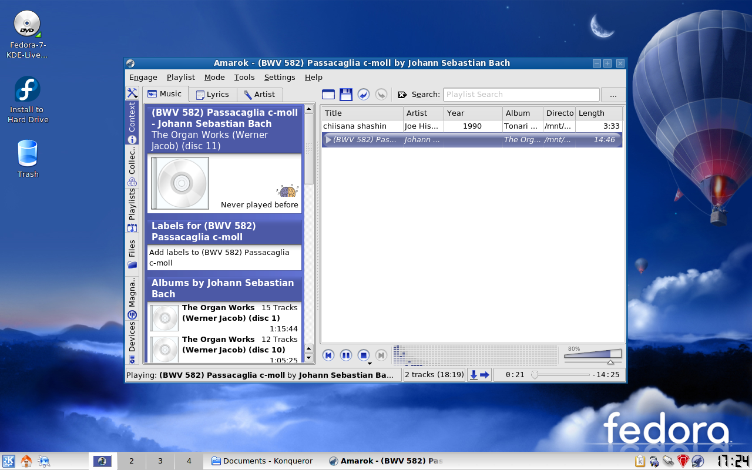Viewport: 752px width, 470px height.
Task: Switch to the Documents - Konqueror taskbar window
Action: 263,461
